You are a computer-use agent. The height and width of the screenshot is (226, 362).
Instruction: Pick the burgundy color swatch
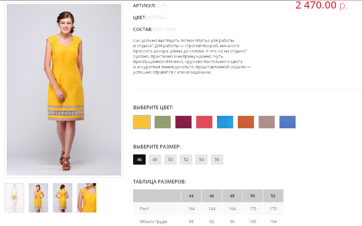(x=183, y=122)
